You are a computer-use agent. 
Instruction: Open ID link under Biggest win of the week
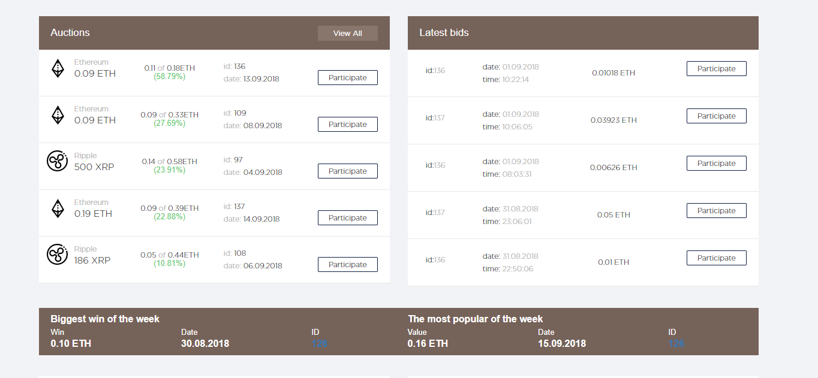pos(319,344)
